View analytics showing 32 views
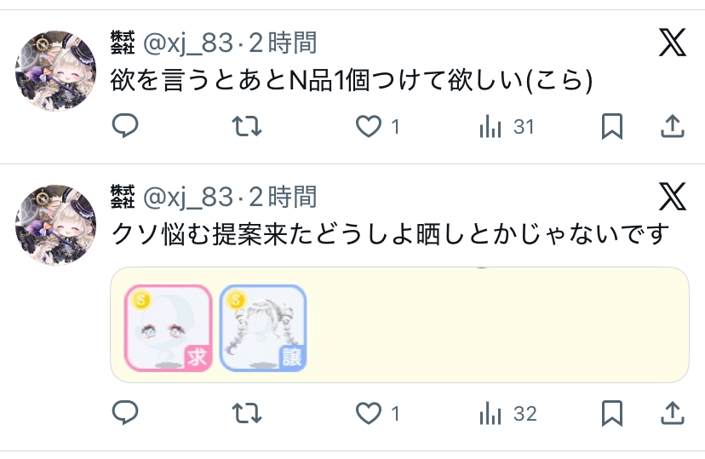The image size is (705, 459). pos(508,414)
